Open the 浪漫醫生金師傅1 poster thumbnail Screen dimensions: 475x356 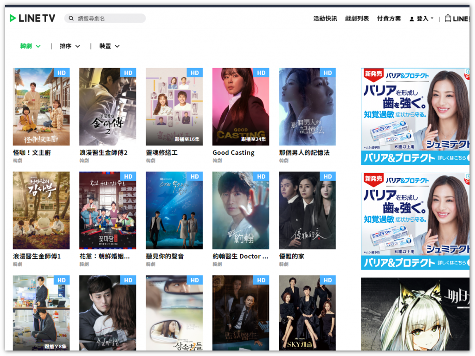pyautogui.click(x=41, y=210)
